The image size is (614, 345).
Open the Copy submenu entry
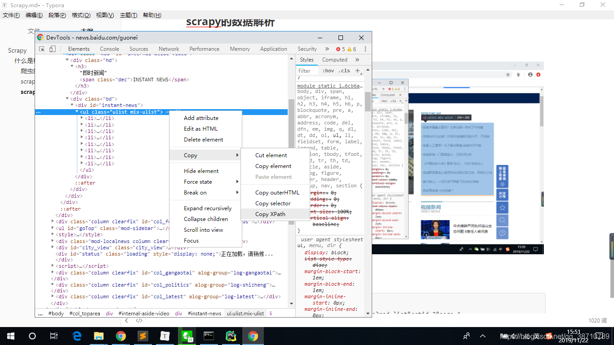pyautogui.click(x=205, y=155)
